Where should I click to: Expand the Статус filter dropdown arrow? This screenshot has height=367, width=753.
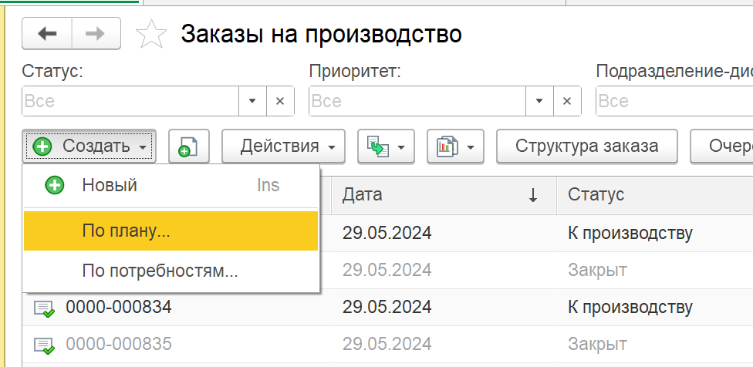click(x=252, y=101)
